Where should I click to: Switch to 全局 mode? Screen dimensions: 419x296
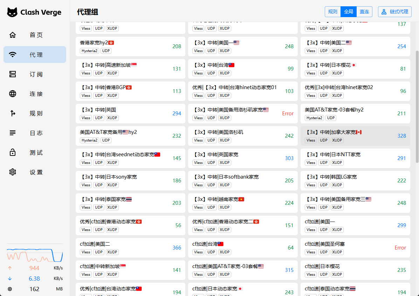[x=349, y=12]
